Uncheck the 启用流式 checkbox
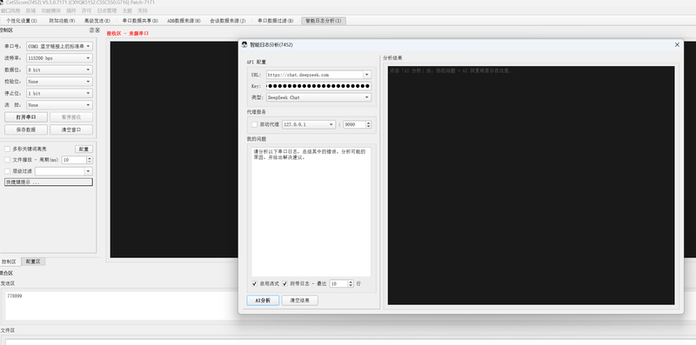Viewport: 696px width, 345px height. tap(254, 284)
